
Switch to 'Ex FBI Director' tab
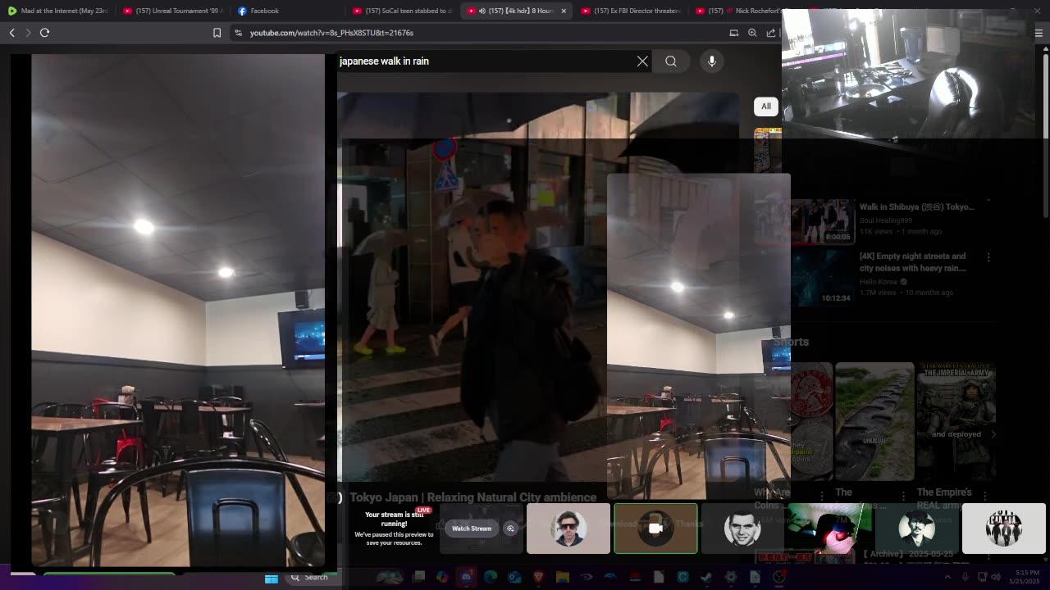coord(631,11)
